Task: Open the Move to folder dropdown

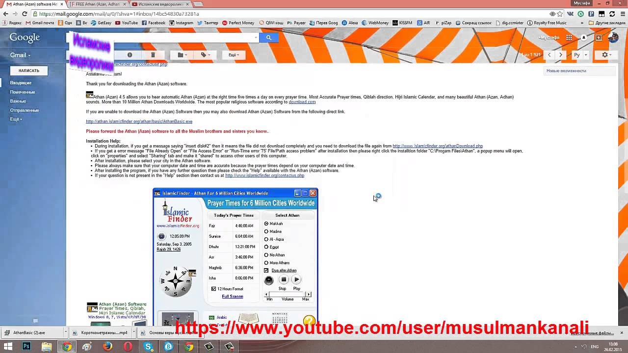Action: coord(182,55)
